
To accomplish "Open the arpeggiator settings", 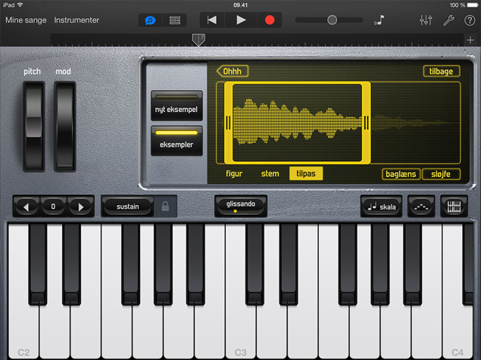I will coord(421,206).
